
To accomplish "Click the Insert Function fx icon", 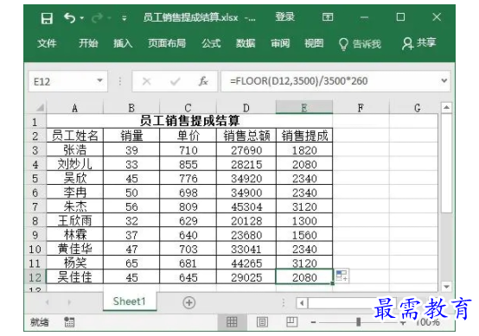I will click(x=203, y=81).
